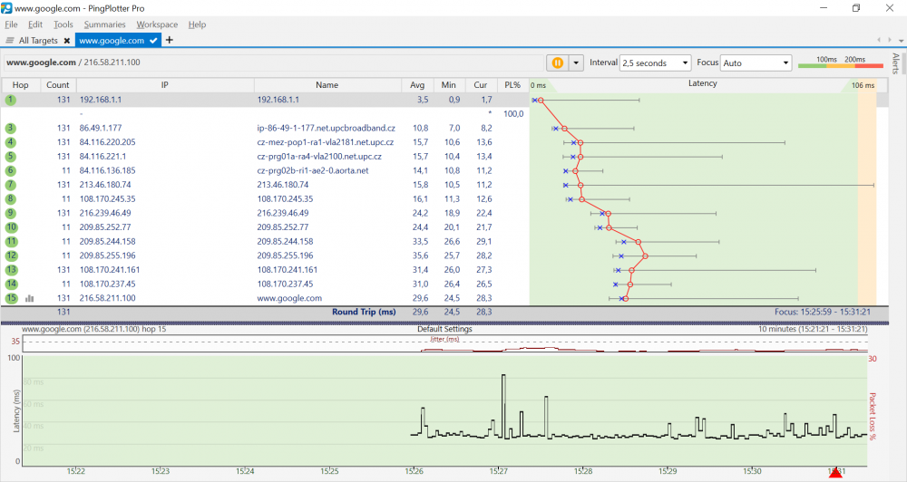Select hop 6 green circle icon
The height and width of the screenshot is (482, 907).
tap(10, 170)
